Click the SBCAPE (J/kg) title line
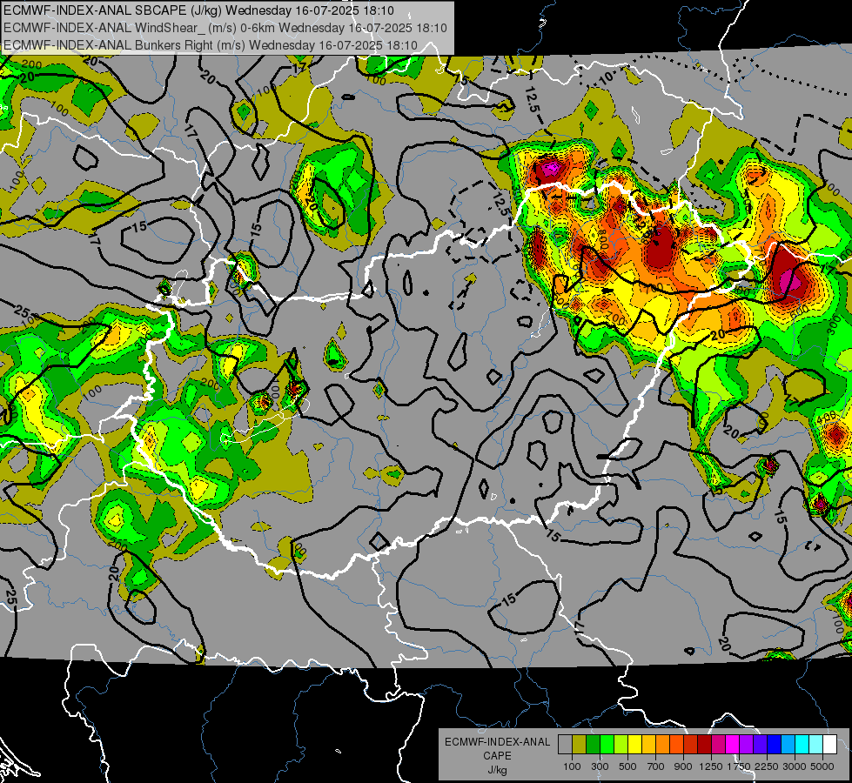The image size is (852, 783). coord(199,10)
